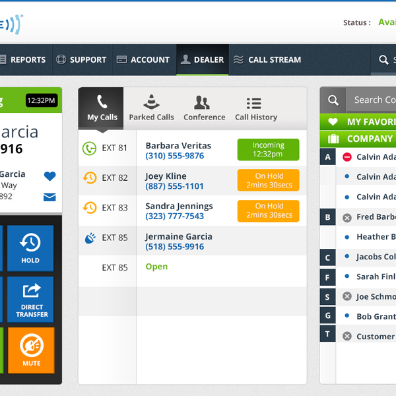
Task: Select the Sarah Finl contact
Action: point(376,277)
